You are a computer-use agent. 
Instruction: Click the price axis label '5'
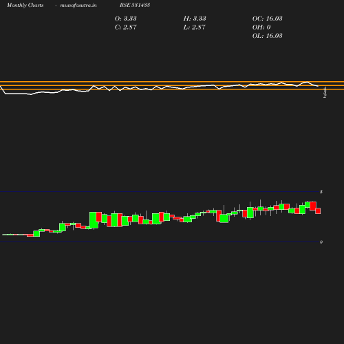pos(321,192)
